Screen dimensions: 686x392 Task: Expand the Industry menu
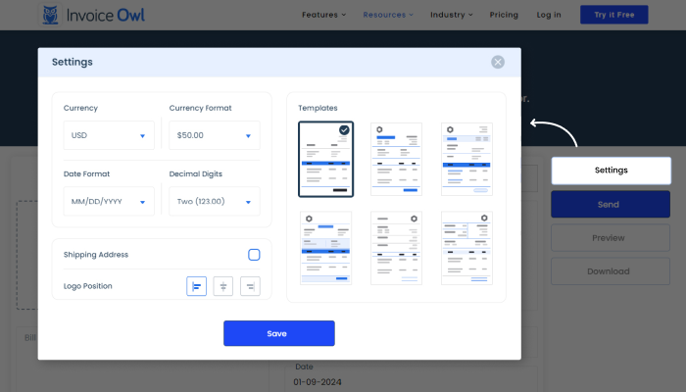(452, 15)
